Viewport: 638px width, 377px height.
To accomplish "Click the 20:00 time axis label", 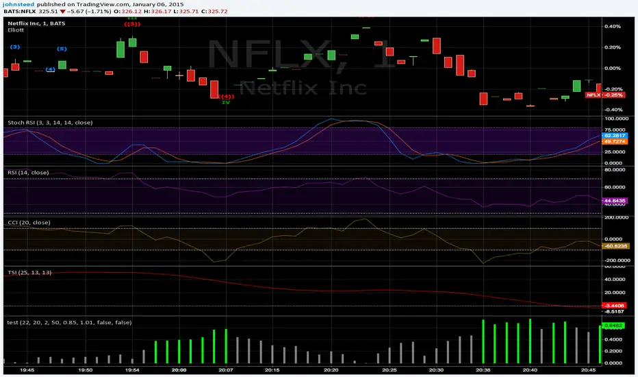I will 179,370.
